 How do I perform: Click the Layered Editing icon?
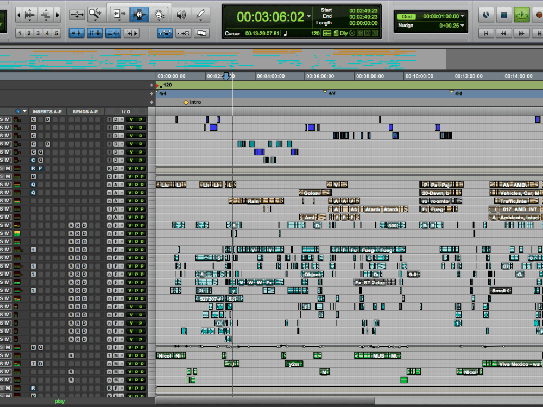tap(201, 33)
